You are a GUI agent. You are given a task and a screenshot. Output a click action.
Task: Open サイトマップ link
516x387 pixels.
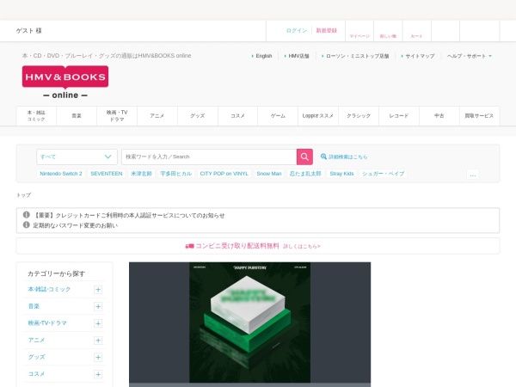pos(418,56)
